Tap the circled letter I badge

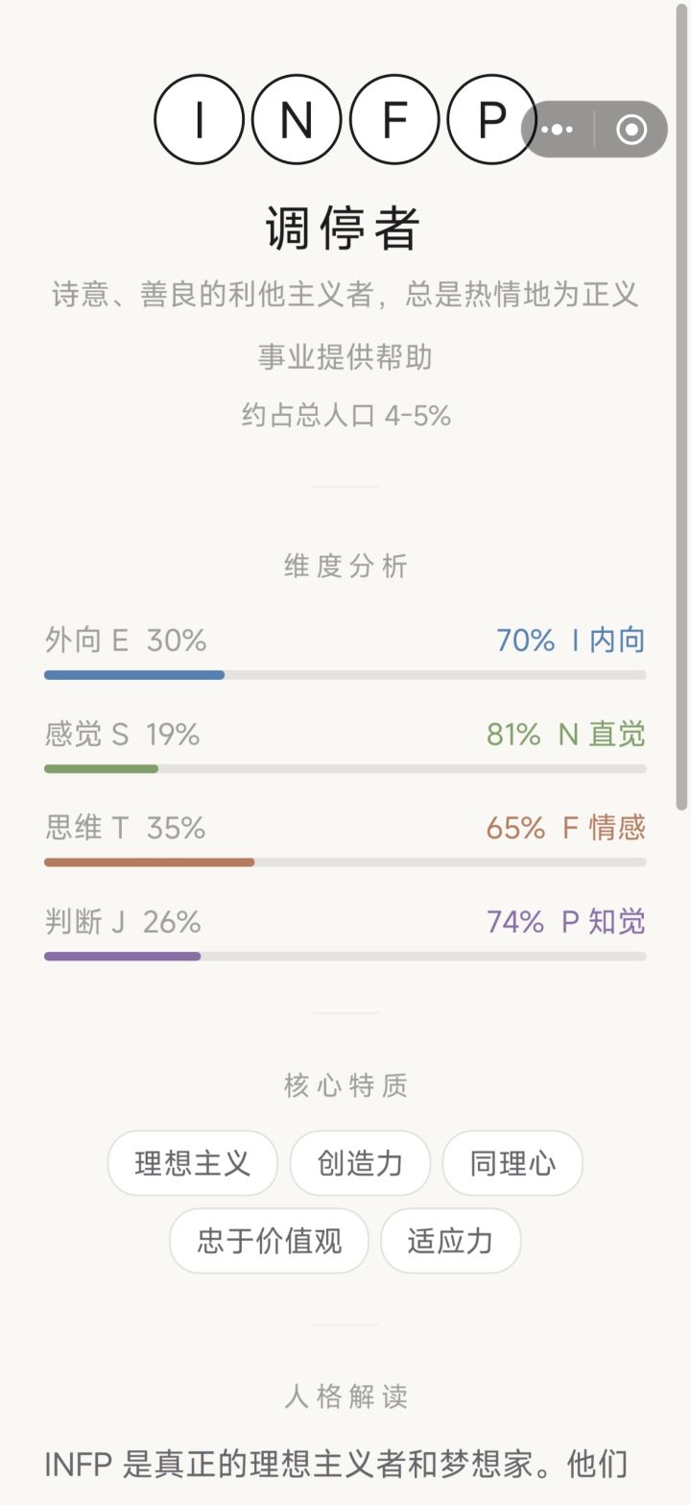pyautogui.click(x=199, y=120)
